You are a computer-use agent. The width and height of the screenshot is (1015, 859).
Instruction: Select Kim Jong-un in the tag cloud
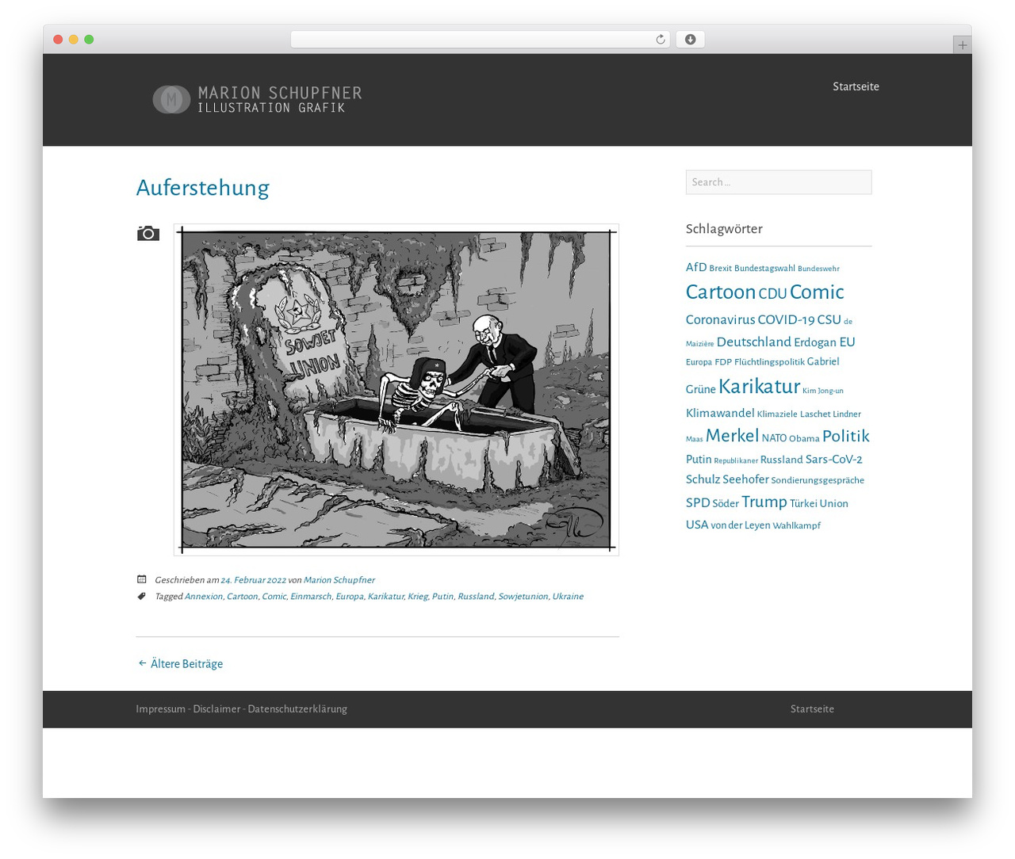[x=823, y=391]
